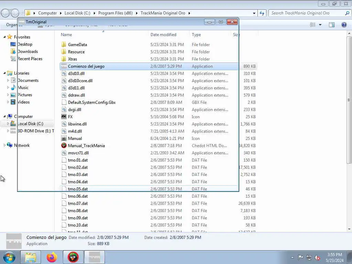Collapse the Computer tree group
The image size is (352, 264).
(x=4, y=116)
